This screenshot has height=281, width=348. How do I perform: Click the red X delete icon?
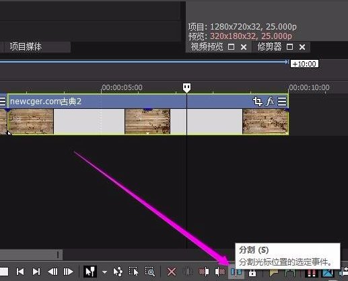[x=172, y=272]
